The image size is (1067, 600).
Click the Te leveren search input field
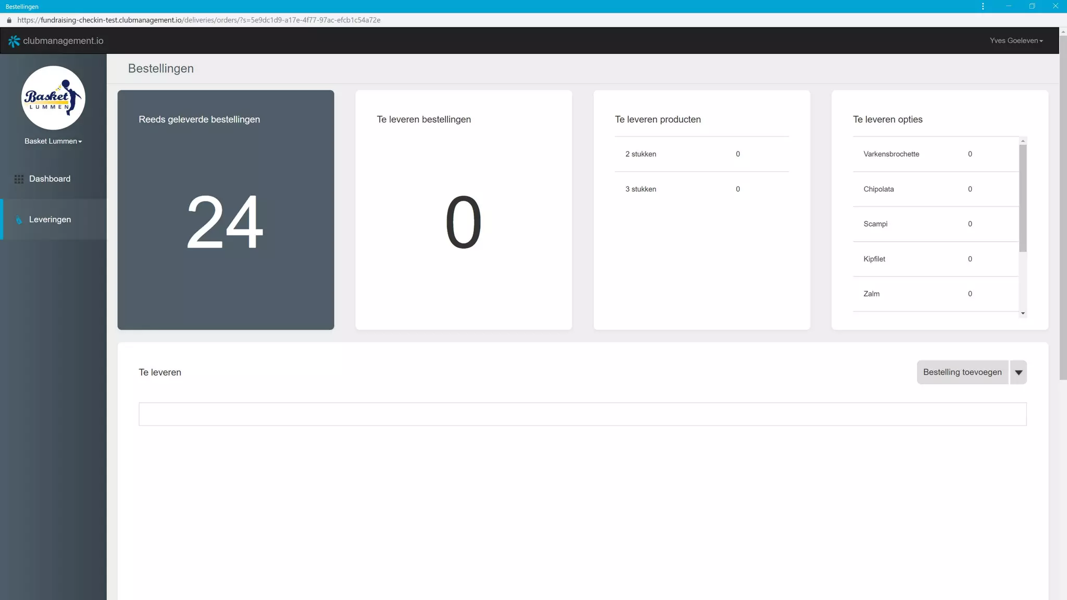(x=582, y=414)
